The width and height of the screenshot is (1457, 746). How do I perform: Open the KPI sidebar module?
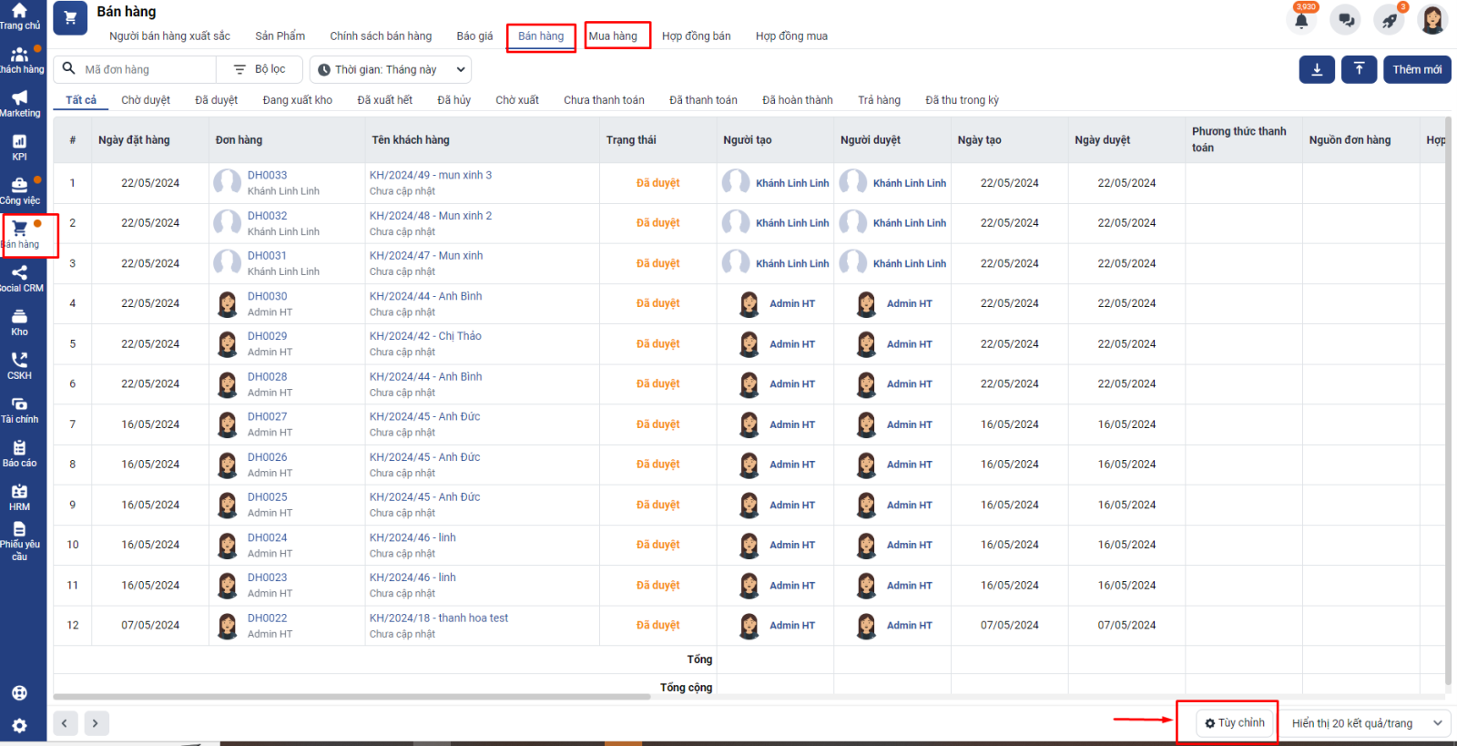tap(19, 147)
